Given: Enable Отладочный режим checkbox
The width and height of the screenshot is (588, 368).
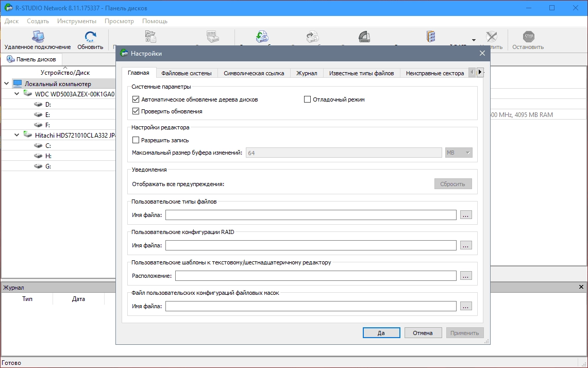Looking at the screenshot, I should point(307,99).
